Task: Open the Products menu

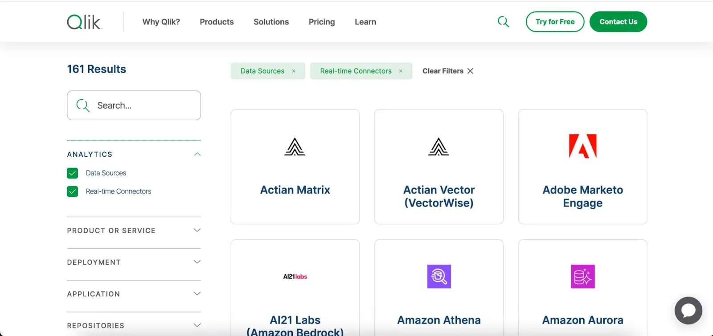Action: (x=217, y=22)
